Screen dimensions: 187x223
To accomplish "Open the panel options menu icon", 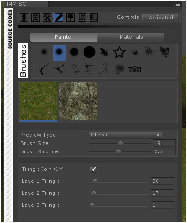I will click(x=177, y=6).
